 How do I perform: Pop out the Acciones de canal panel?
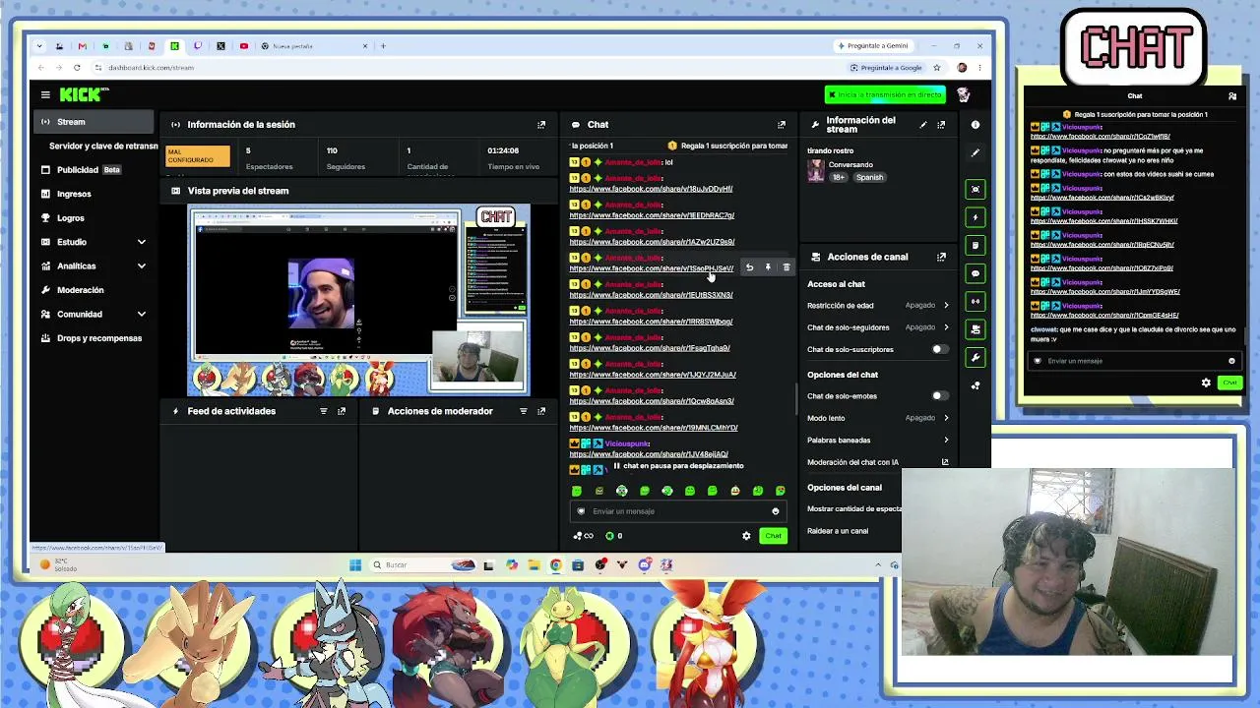tap(941, 257)
